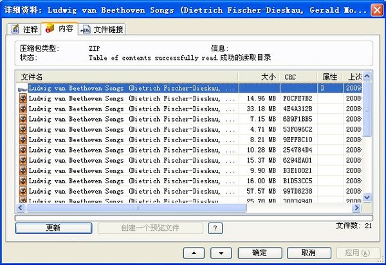
Task: Click the 创建一个预览文件 button
Action: (x=150, y=228)
